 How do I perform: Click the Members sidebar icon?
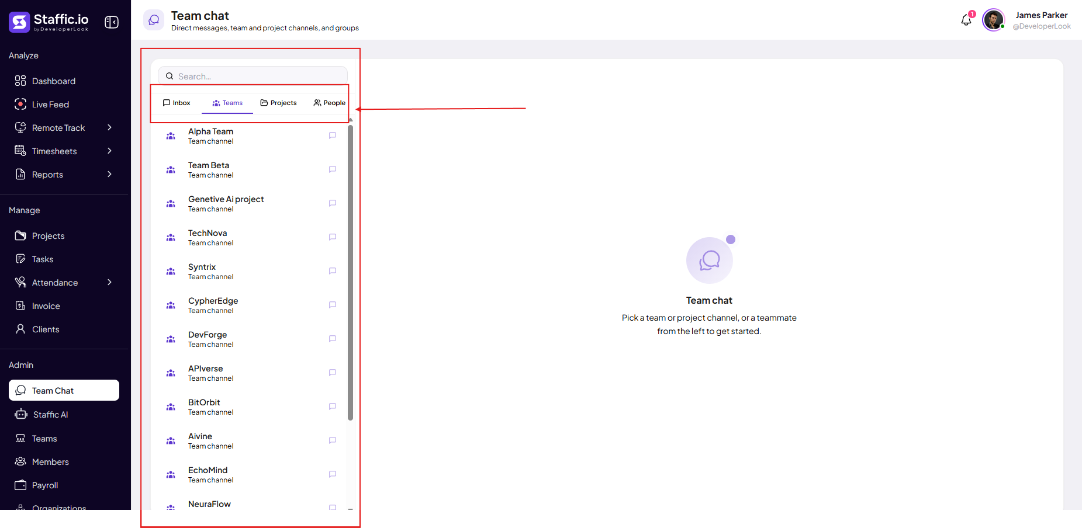[20, 461]
